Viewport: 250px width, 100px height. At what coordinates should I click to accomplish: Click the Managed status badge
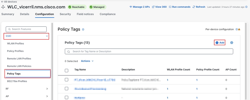(97, 7)
